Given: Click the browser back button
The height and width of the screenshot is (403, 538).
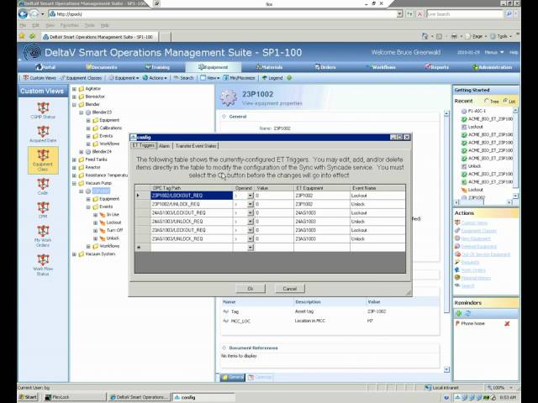Looking at the screenshot, I should pos(23,14).
